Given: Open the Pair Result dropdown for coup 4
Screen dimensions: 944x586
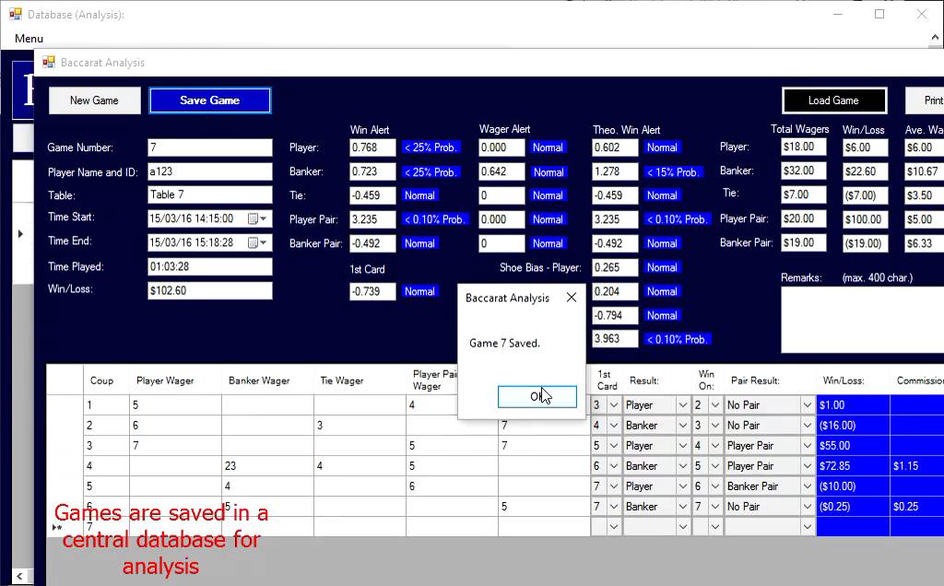Looking at the screenshot, I should (808, 466).
